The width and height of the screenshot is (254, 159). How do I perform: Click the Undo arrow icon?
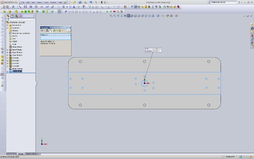91,2
